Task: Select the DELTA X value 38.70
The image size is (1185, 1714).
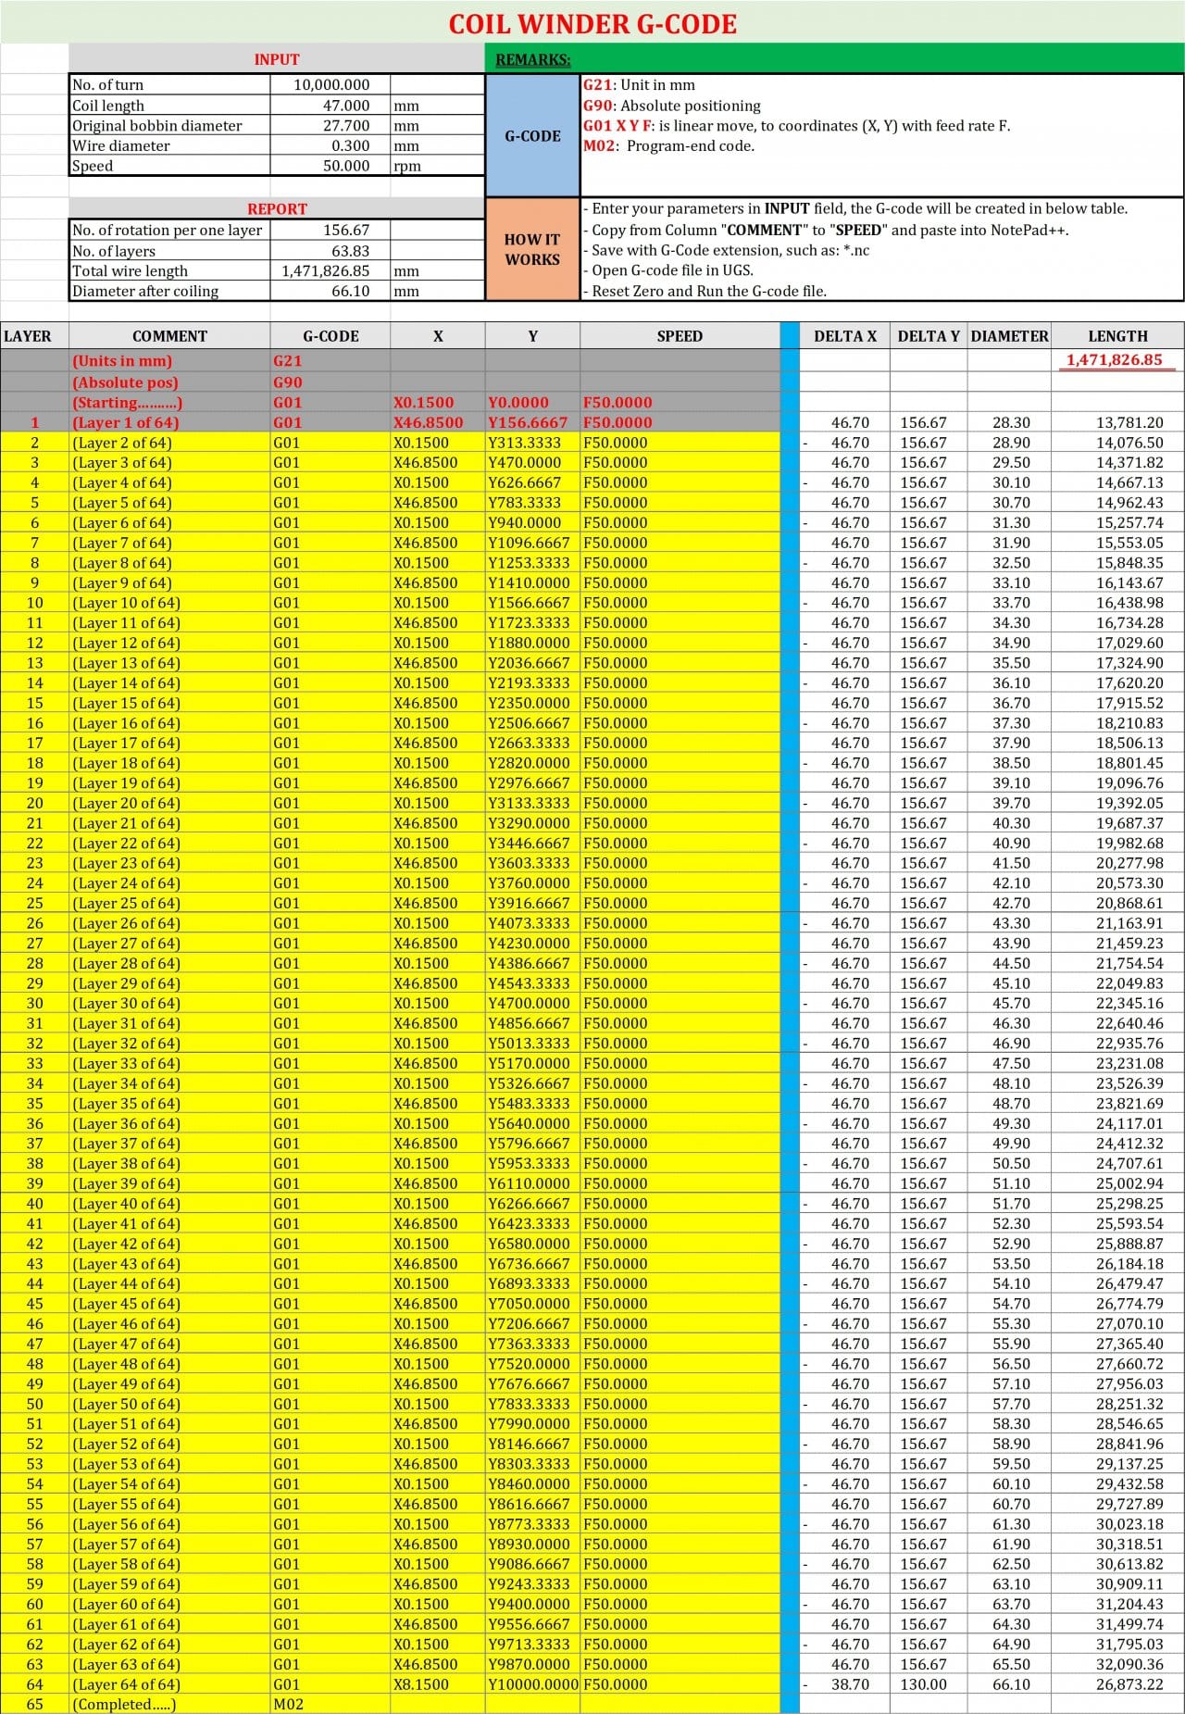Action: (844, 1684)
